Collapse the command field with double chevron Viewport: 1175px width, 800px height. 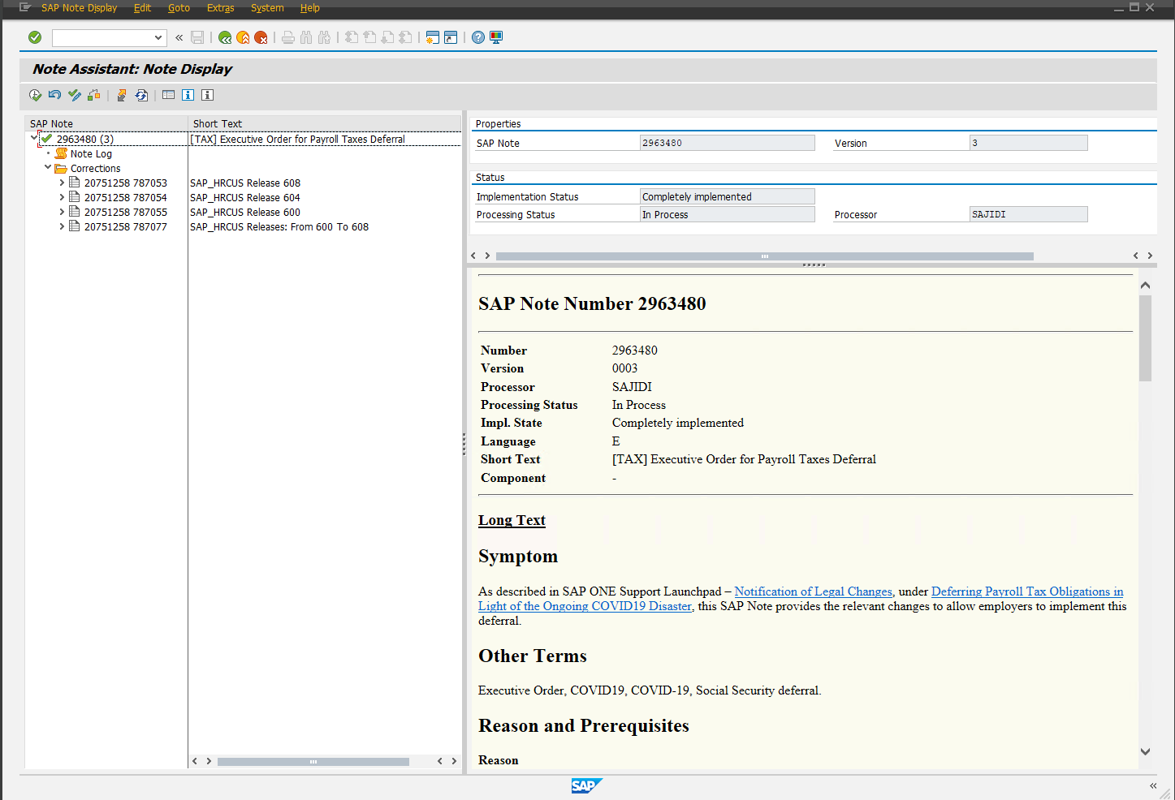(x=179, y=38)
